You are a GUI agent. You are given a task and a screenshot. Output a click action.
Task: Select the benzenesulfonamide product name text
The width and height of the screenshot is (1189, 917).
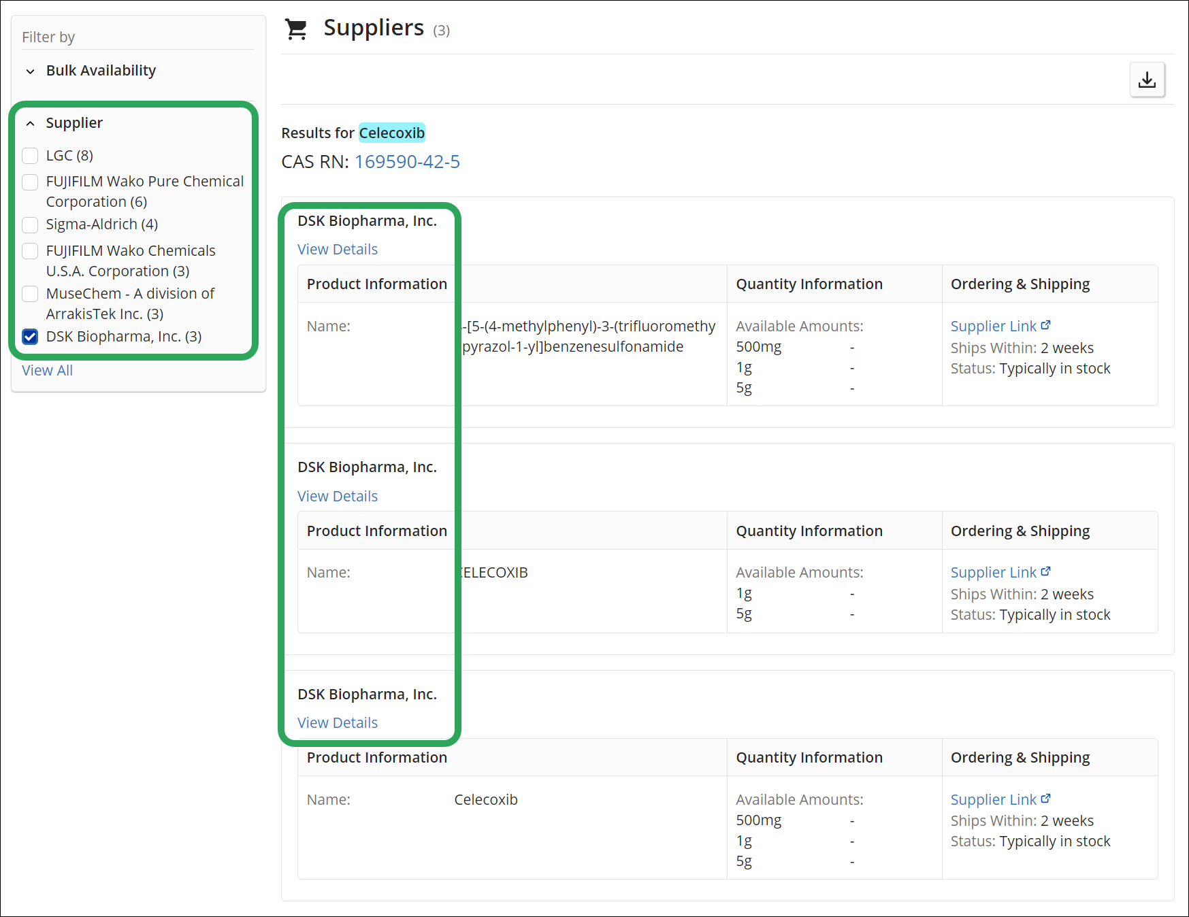[x=589, y=336]
